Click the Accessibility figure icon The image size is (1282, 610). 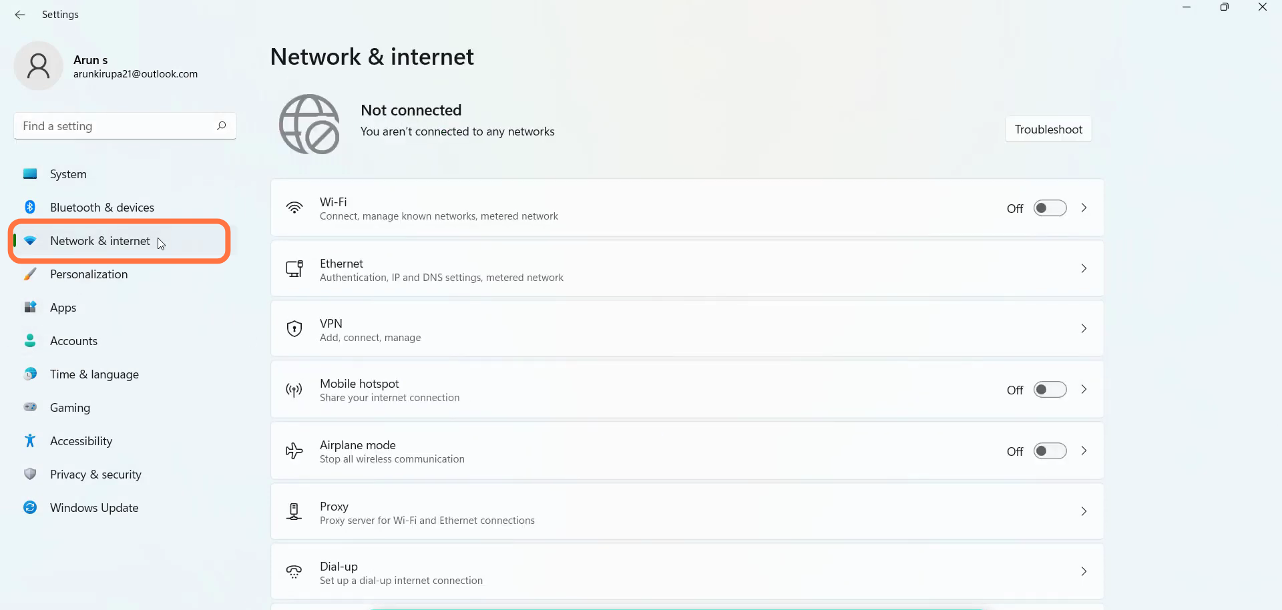coord(30,440)
